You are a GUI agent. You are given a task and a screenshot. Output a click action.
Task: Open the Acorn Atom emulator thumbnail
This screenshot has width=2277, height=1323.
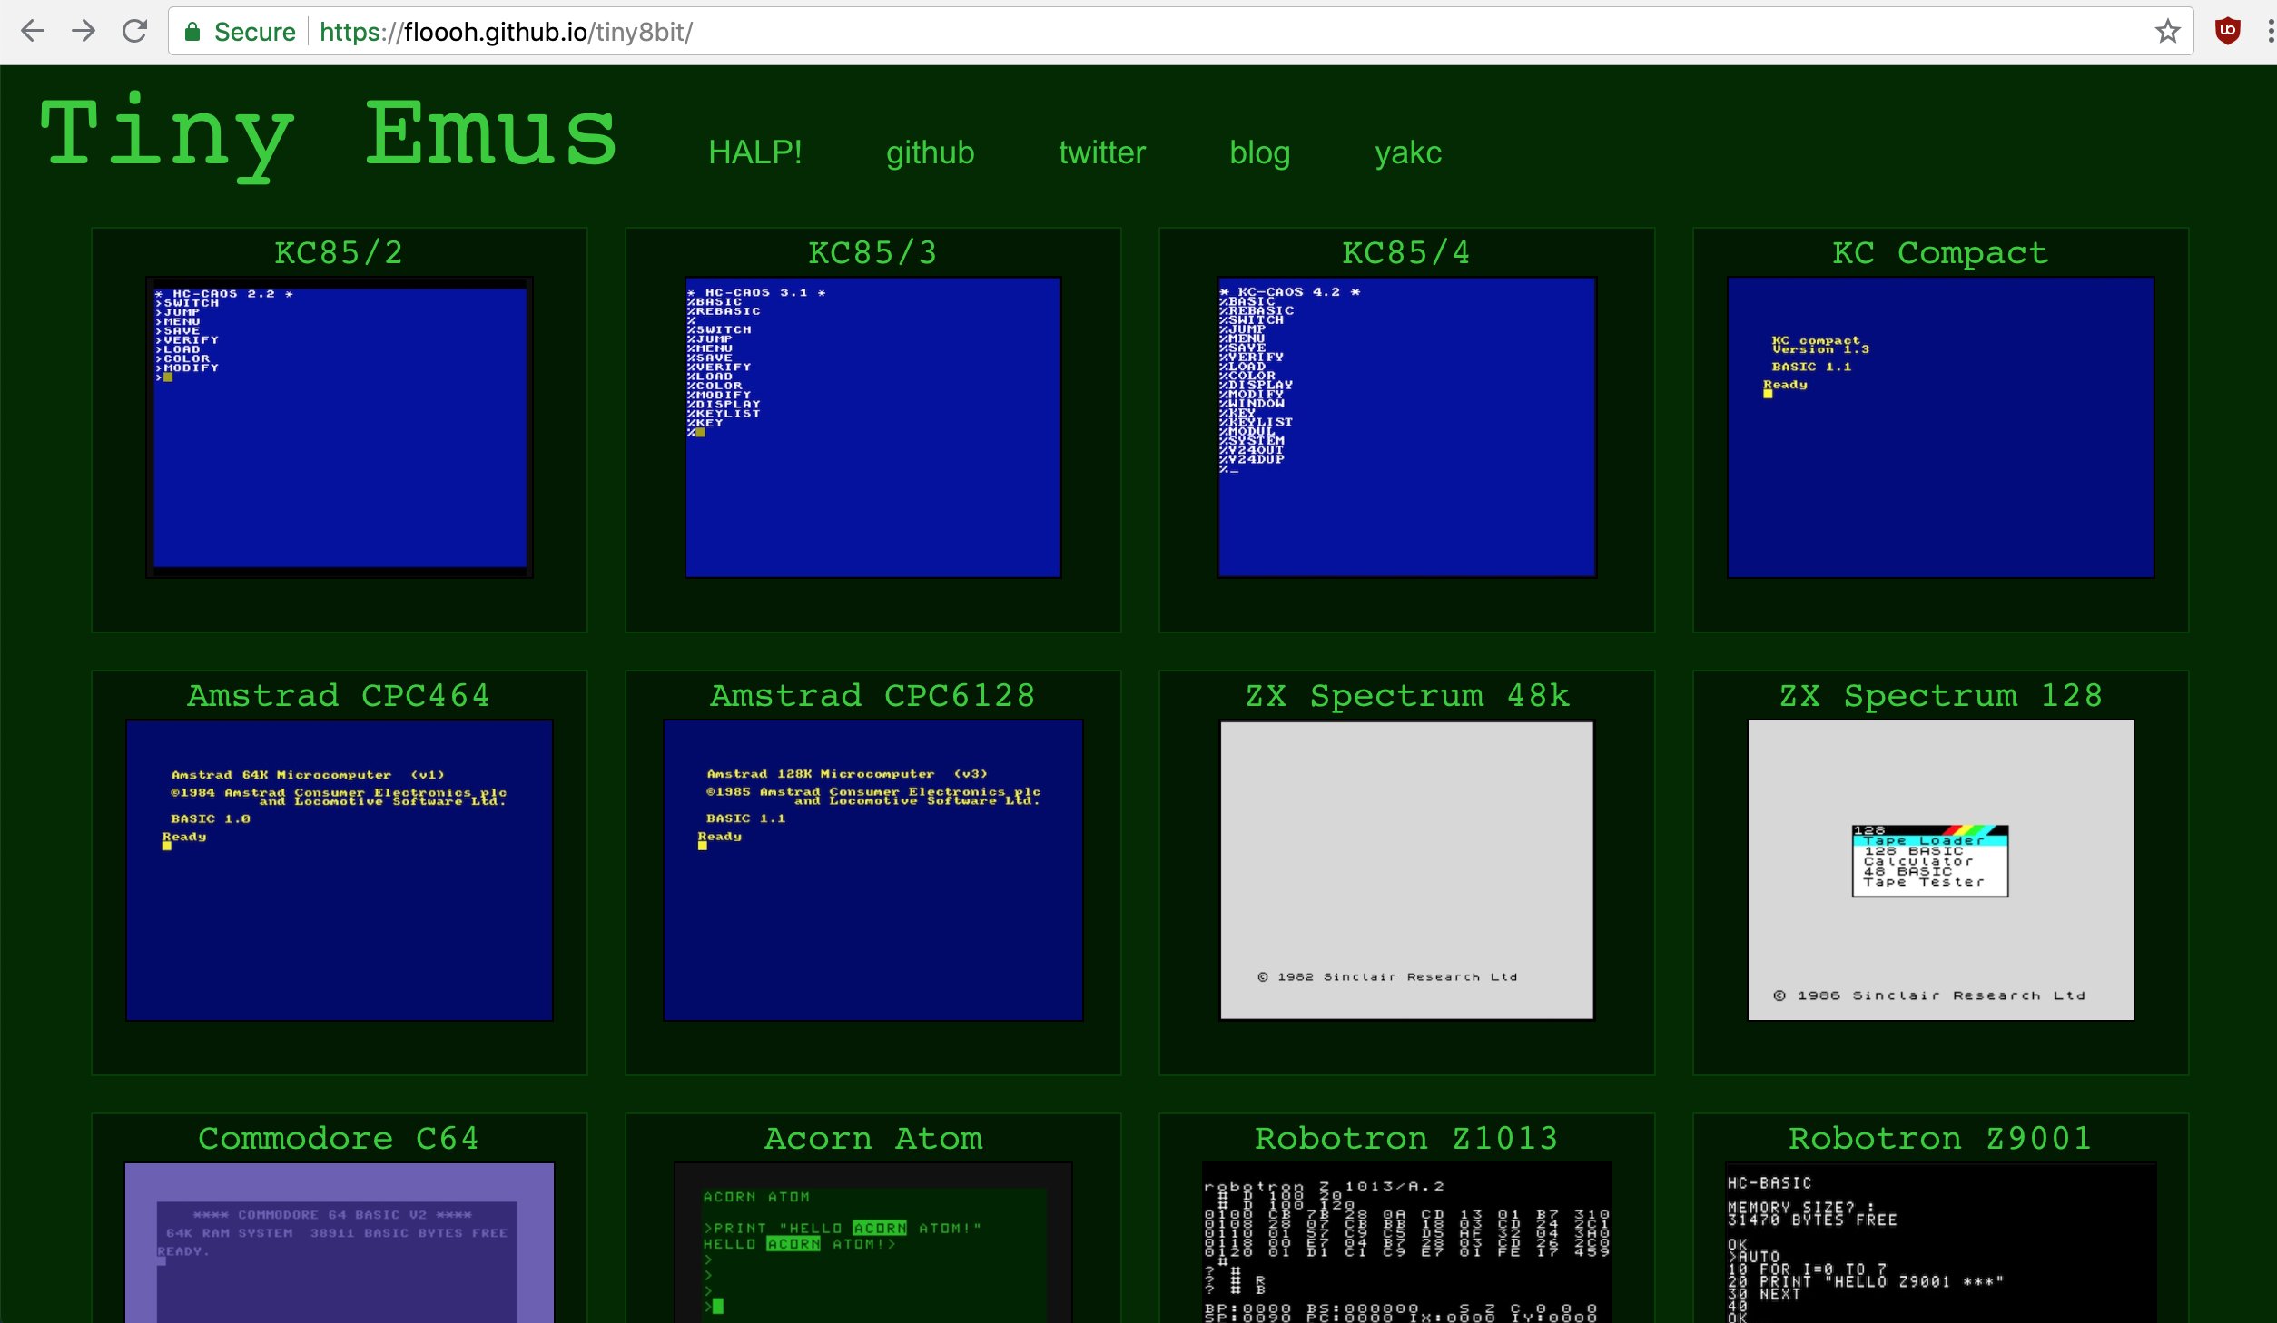[872, 1241]
